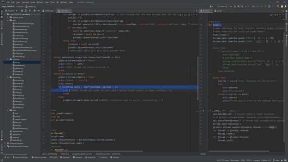Open the Project view dropdown

[x=11, y=11]
